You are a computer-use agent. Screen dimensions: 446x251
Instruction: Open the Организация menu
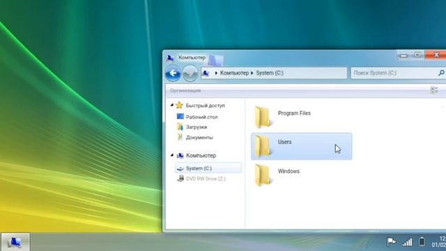[x=185, y=91]
